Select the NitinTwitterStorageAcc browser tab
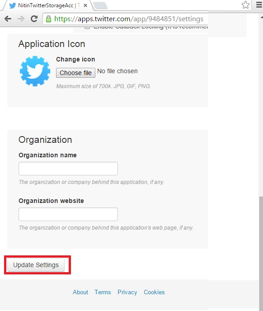 coord(47,5)
